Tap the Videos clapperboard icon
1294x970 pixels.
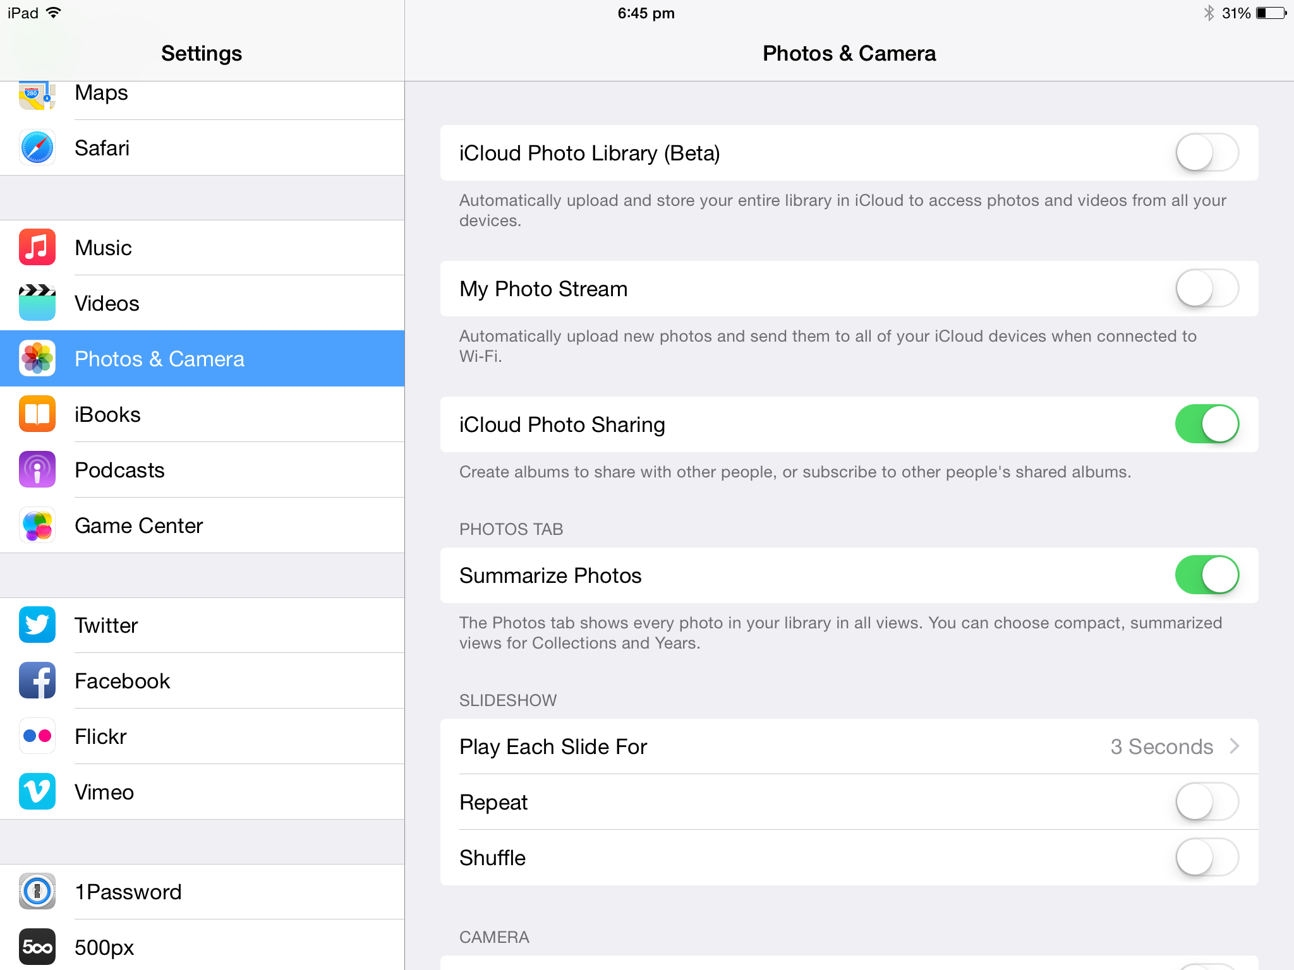point(37,303)
